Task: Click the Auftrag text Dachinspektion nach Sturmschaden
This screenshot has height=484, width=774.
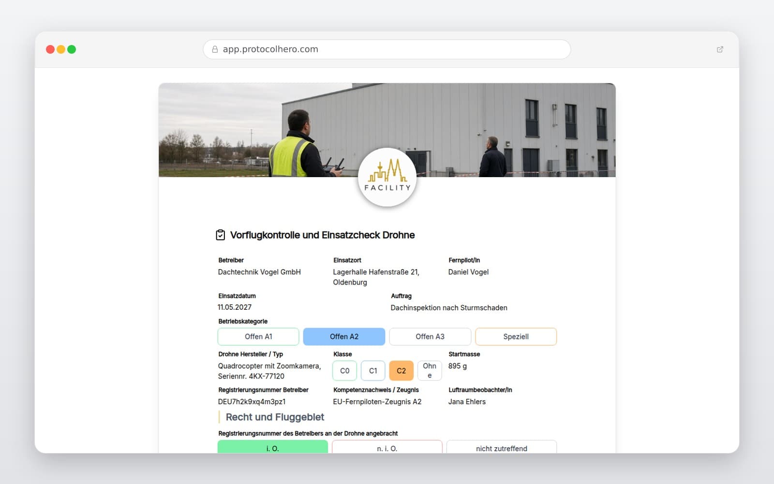Action: 449,308
